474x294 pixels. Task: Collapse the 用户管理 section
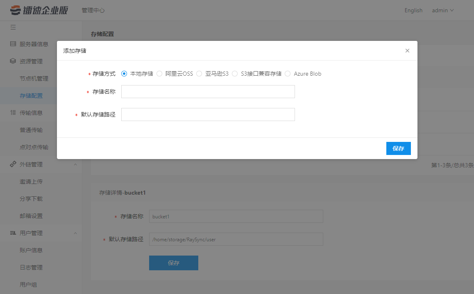75,233
